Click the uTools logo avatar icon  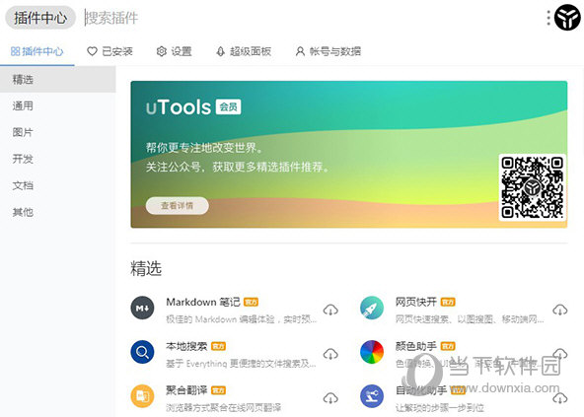click(567, 18)
